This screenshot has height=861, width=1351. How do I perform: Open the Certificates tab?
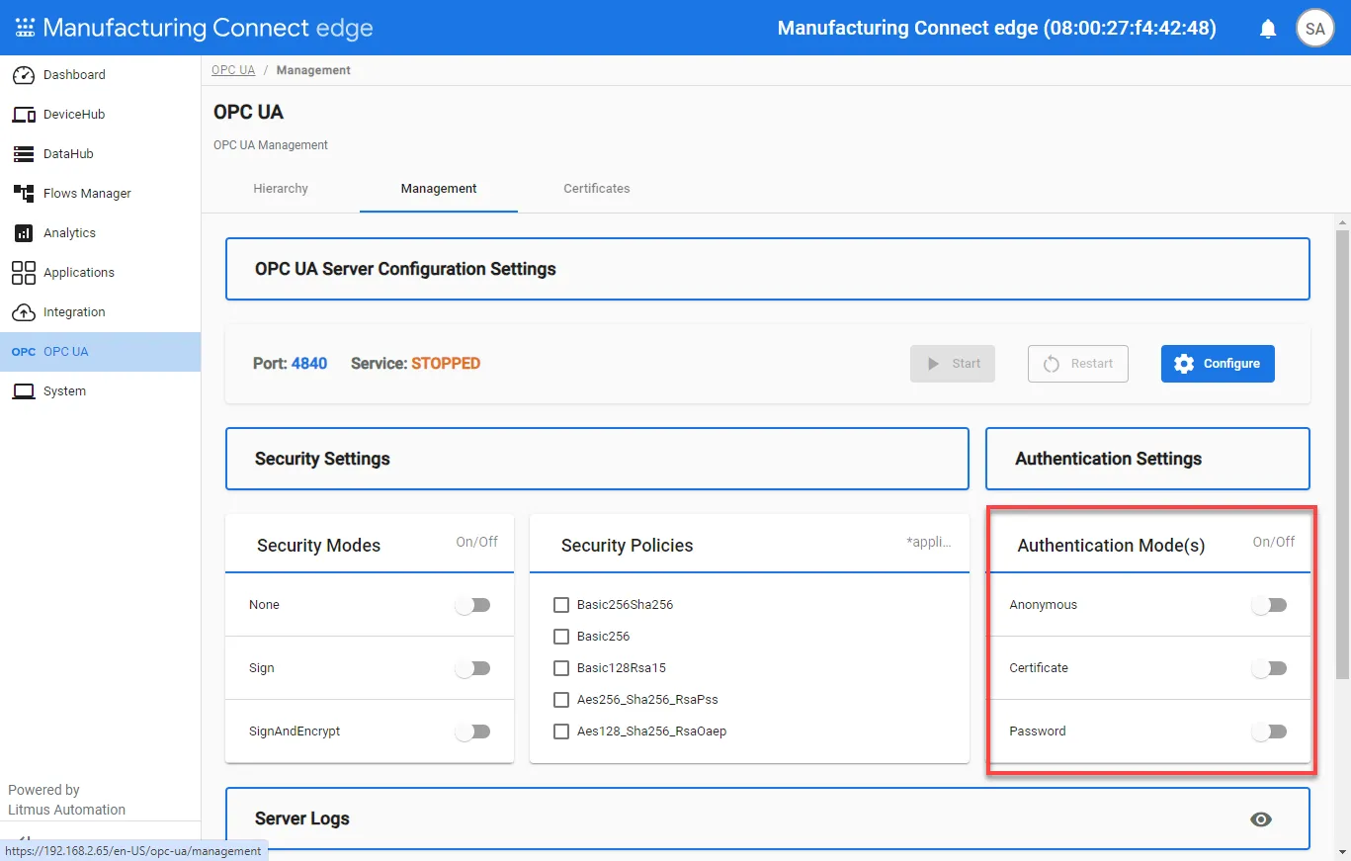(x=597, y=189)
